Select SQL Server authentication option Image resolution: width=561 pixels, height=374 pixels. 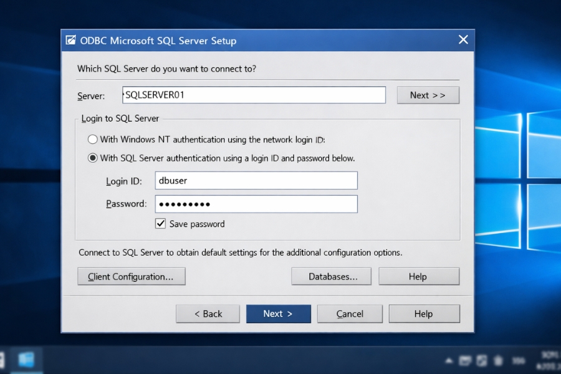92,158
